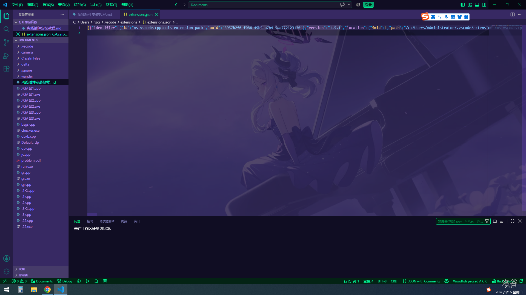Switch to the 离线插件安装教程.md editor tab
This screenshot has height=295, width=526.
pyautogui.click(x=95, y=14)
